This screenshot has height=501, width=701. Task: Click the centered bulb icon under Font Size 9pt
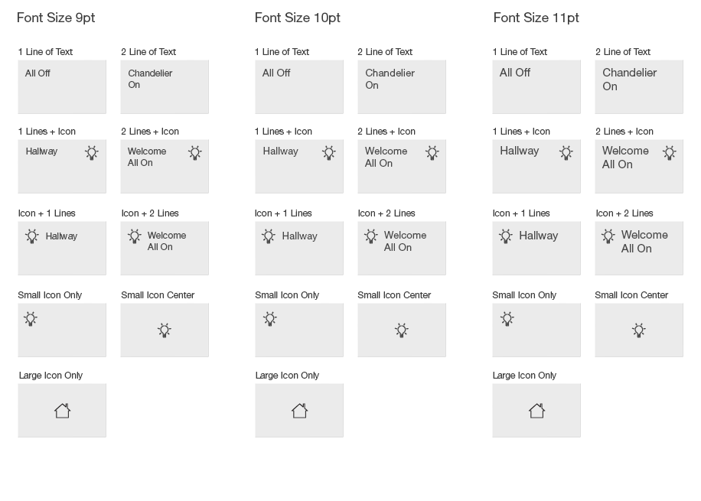pyautogui.click(x=165, y=330)
